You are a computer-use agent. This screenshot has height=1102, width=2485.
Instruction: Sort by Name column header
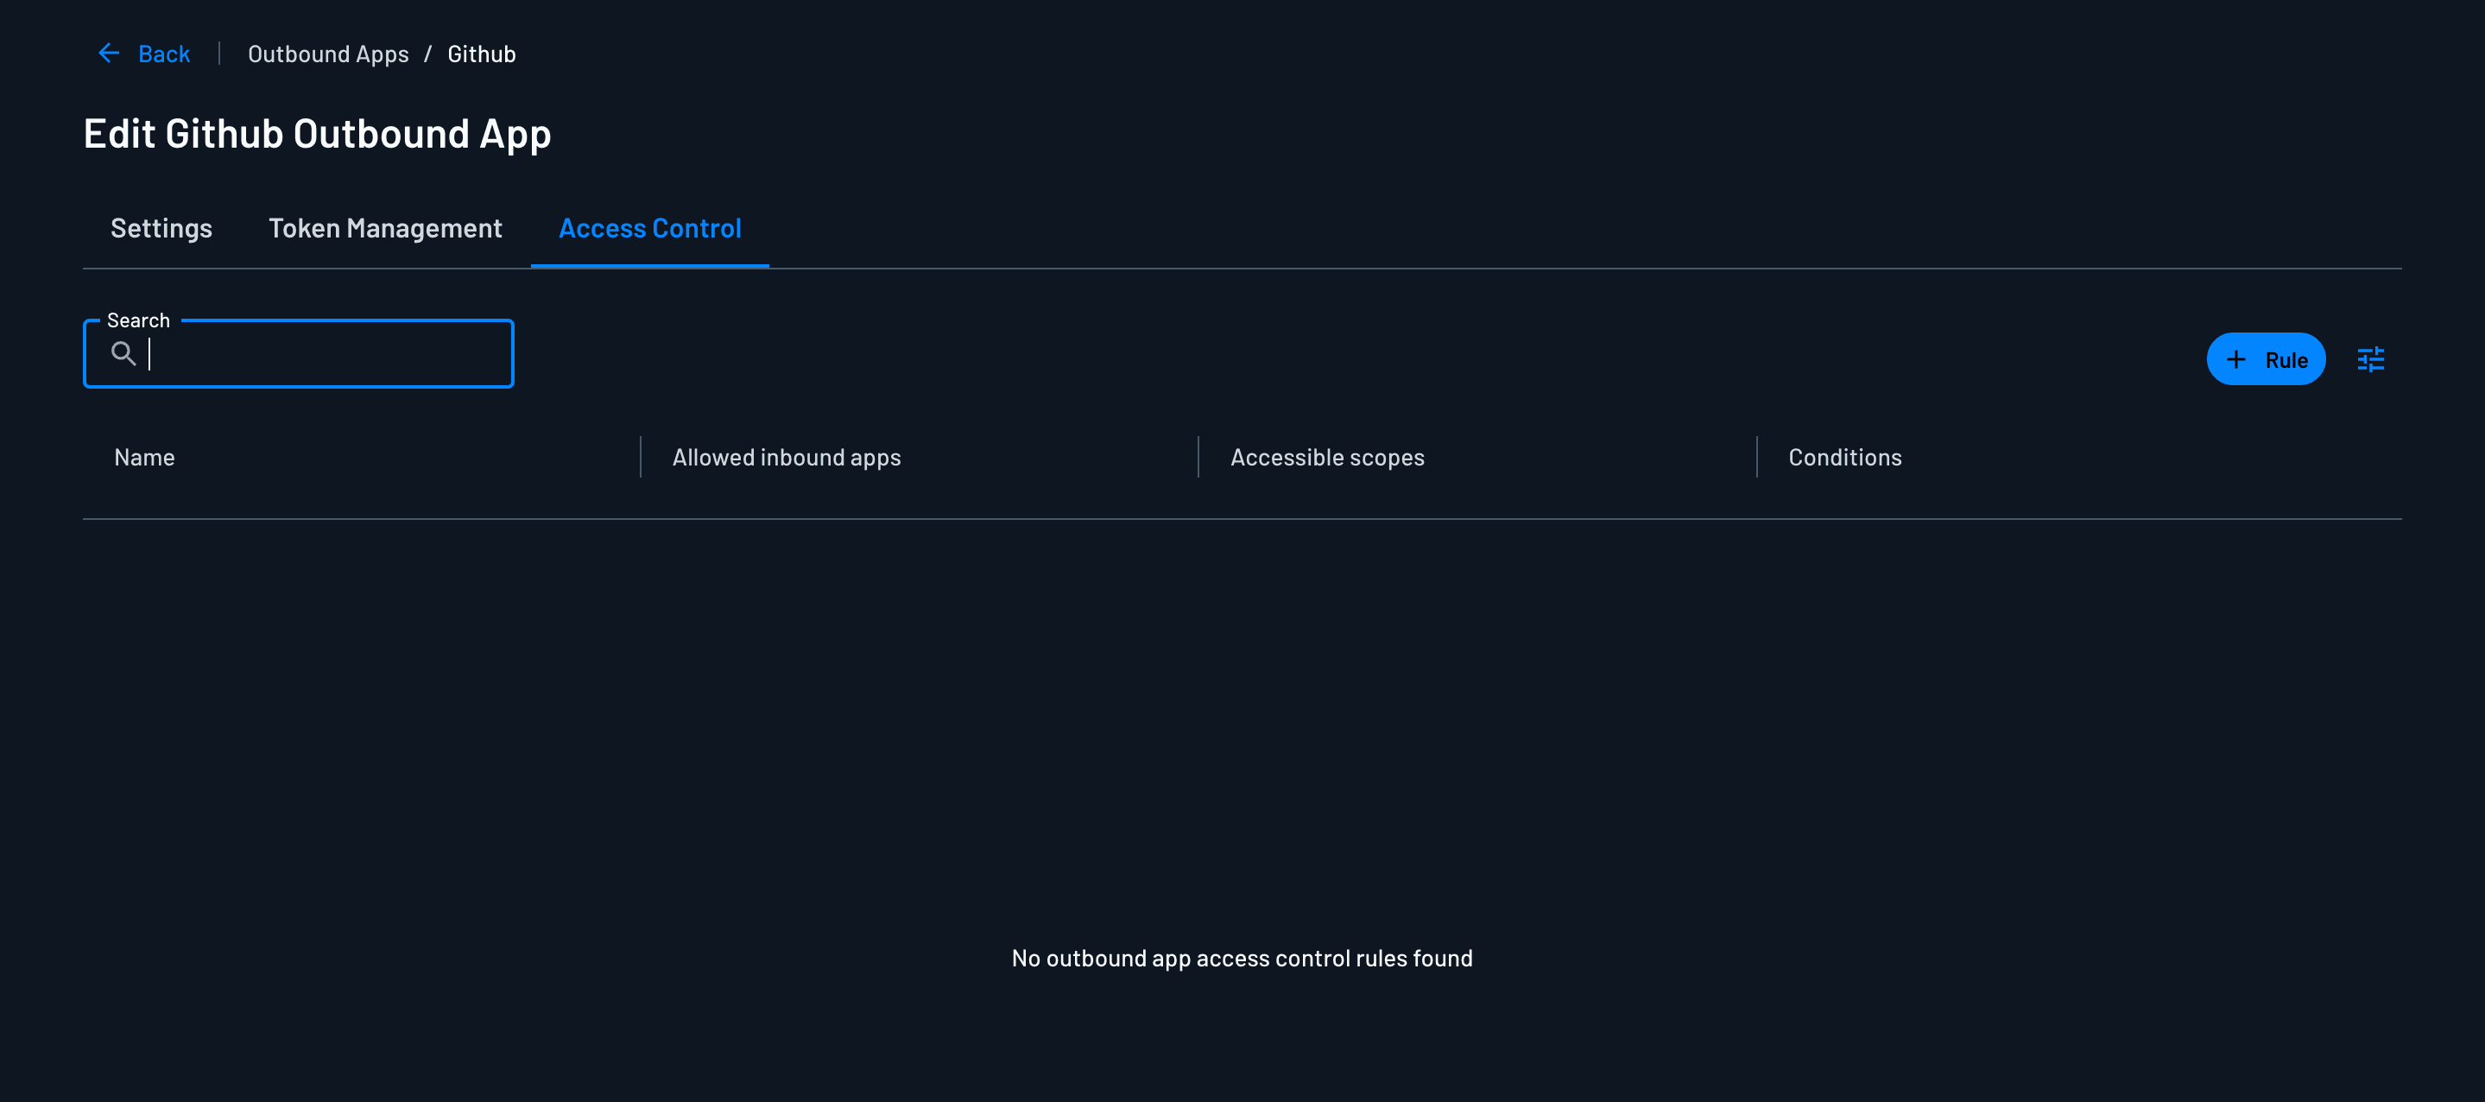click(145, 458)
